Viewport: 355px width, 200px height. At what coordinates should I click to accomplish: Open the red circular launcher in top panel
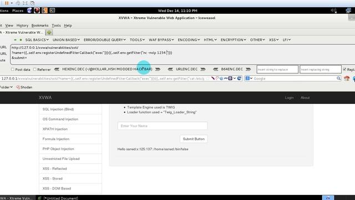tap(37, 11)
